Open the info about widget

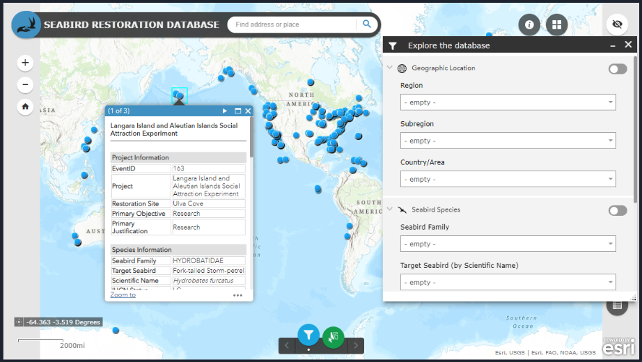coord(529,25)
